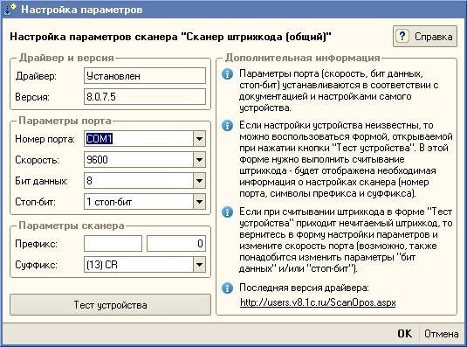Click the window title bar icon
Screen dimensions: 467x347
[10, 9]
